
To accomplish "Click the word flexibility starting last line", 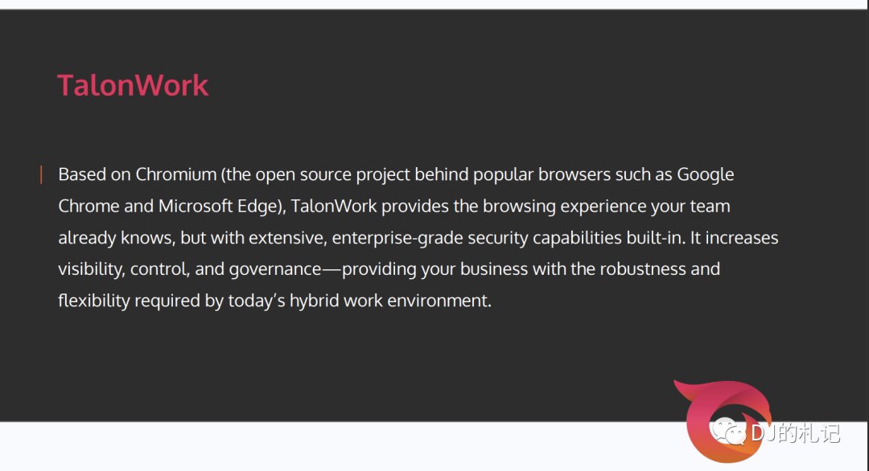I will [x=93, y=301].
